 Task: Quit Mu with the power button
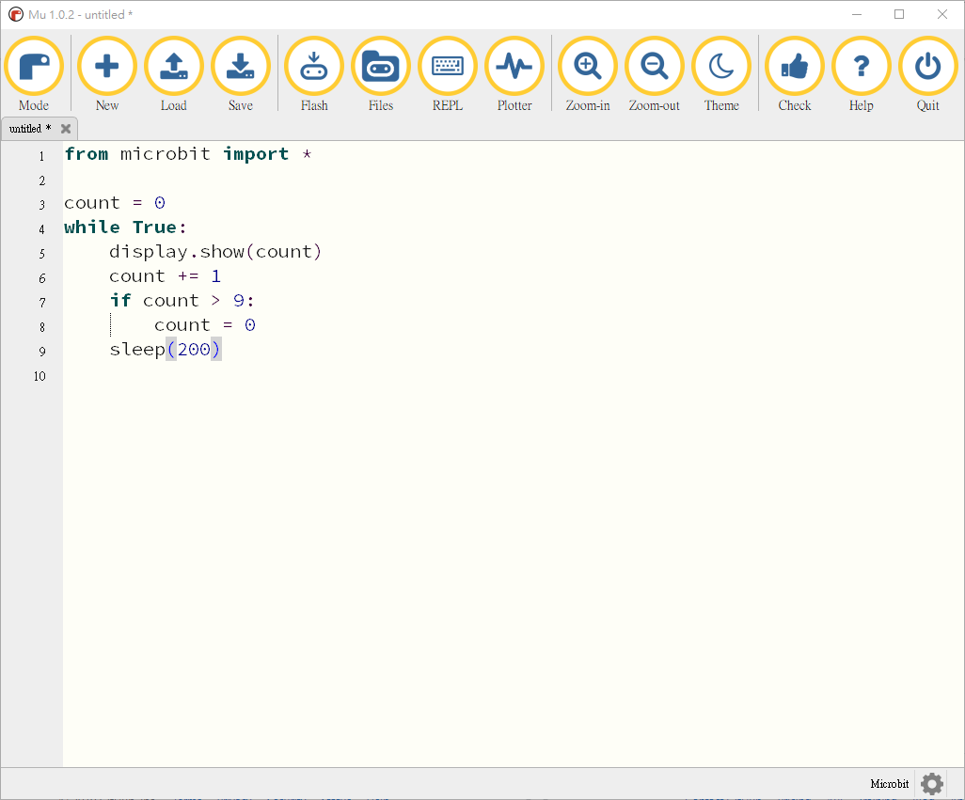pyautogui.click(x=928, y=67)
